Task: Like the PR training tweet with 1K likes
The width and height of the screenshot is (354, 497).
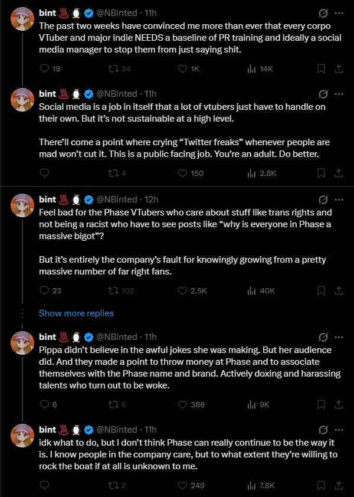Action: (188, 69)
